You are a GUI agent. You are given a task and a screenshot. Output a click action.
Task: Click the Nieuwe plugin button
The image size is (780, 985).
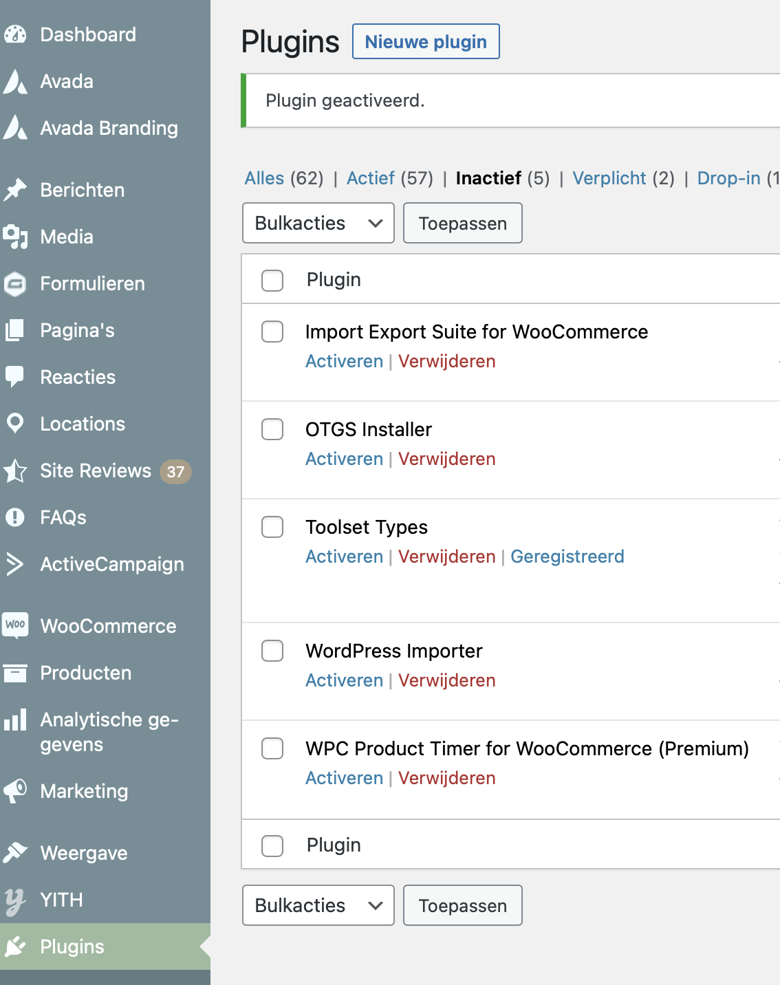click(x=426, y=41)
